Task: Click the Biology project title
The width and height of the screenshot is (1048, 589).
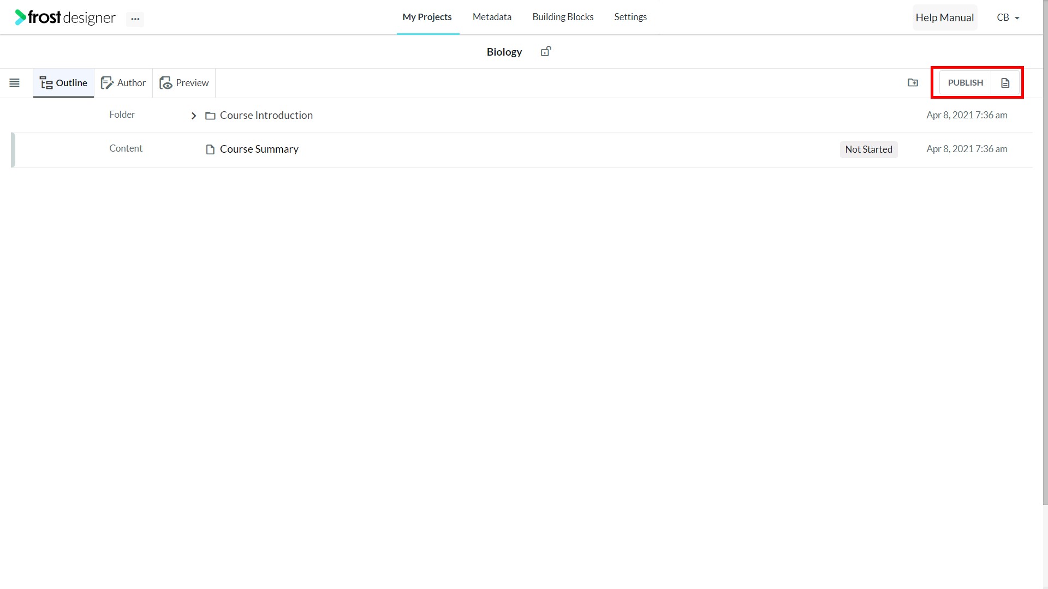Action: pos(504,52)
